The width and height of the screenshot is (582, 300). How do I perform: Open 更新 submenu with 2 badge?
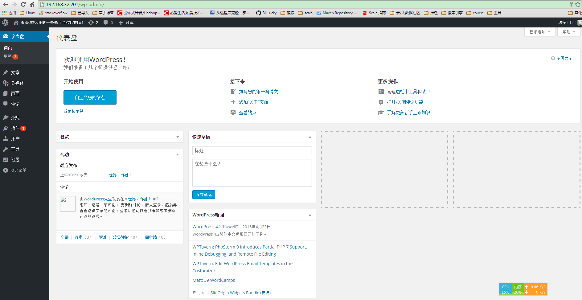coord(11,56)
